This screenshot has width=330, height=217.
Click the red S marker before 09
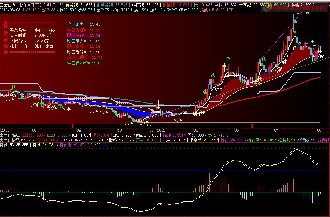tap(73, 126)
